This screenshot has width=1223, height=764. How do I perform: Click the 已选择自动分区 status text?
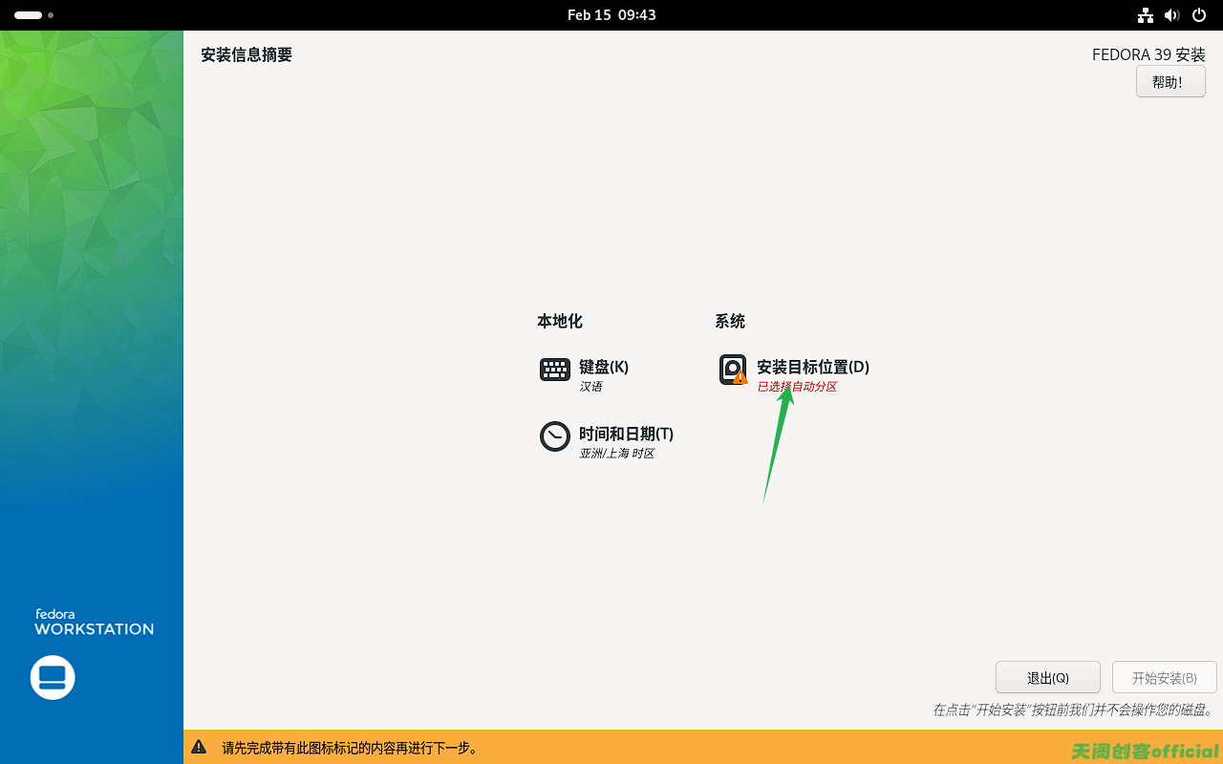click(797, 387)
